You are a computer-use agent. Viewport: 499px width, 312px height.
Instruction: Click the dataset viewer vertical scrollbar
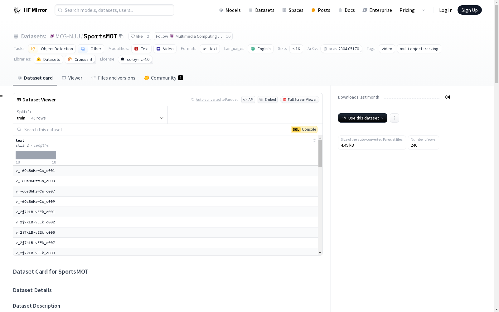[x=320, y=153]
